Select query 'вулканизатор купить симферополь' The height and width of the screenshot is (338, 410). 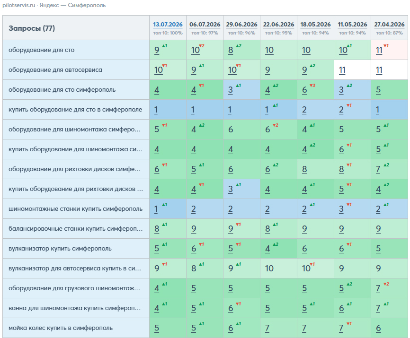click(x=60, y=249)
